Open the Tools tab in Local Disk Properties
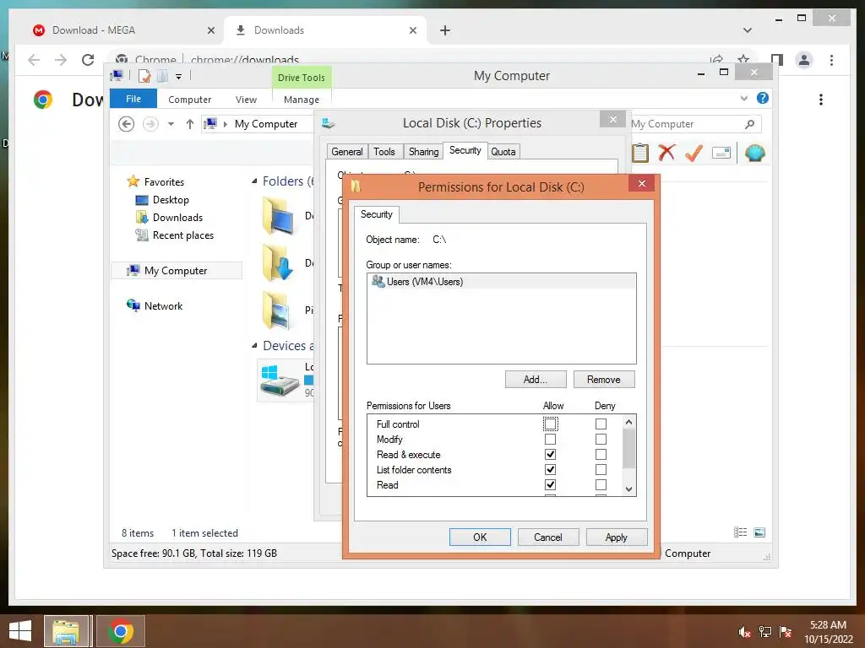 click(x=384, y=152)
